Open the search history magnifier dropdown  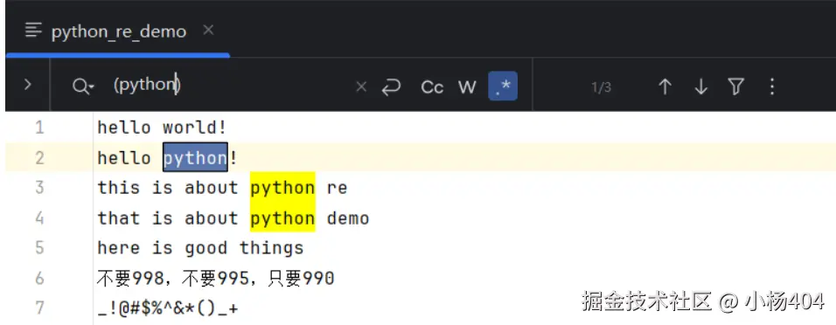(x=83, y=86)
